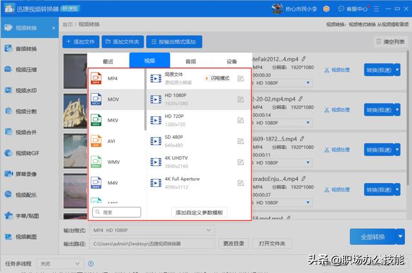
Task: Toggle 闪电模式 for the original-file preset
Action: coord(217,78)
